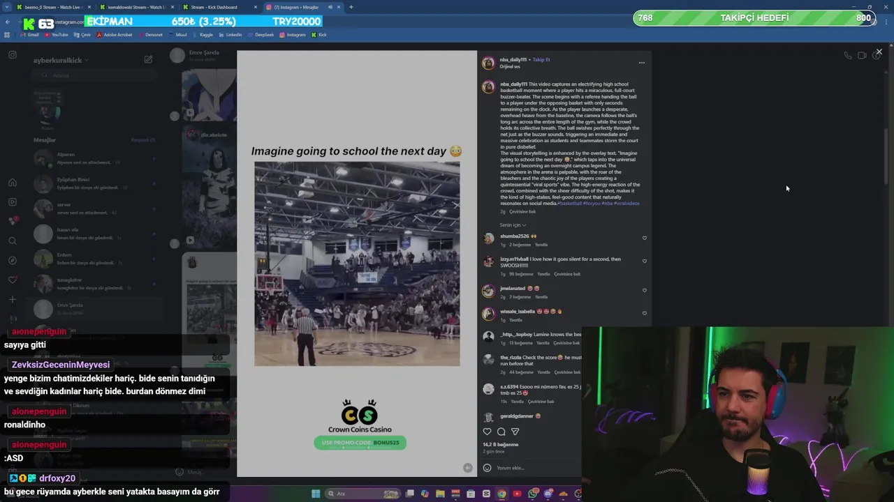The width and height of the screenshot is (894, 502).
Task: Share post with paper plane icon
Action: [515, 432]
